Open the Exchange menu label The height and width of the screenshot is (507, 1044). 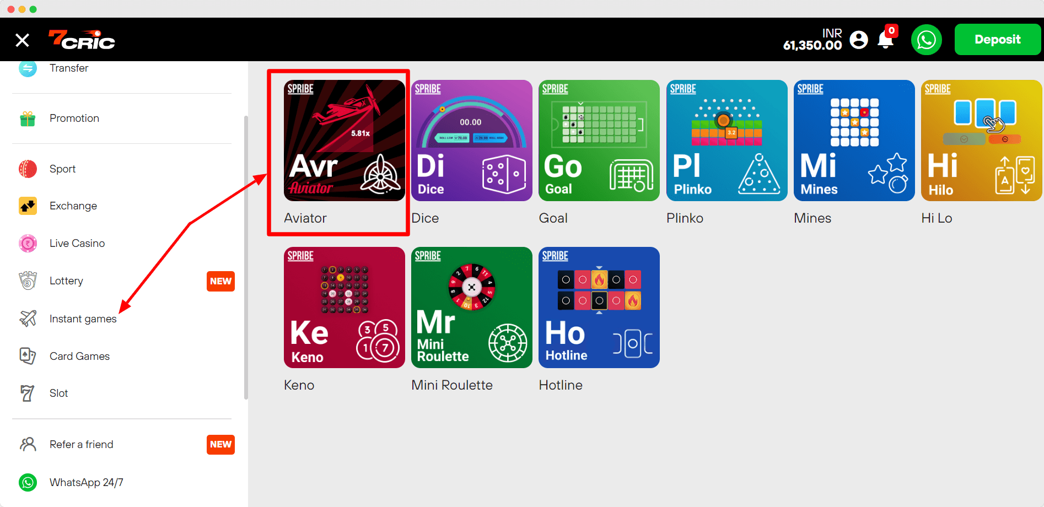tap(73, 206)
